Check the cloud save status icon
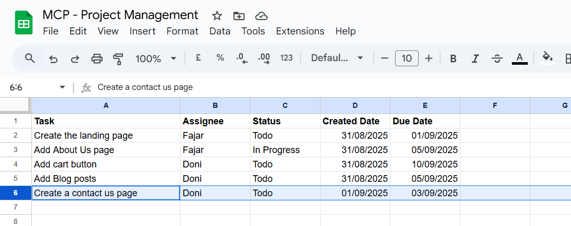 [261, 15]
